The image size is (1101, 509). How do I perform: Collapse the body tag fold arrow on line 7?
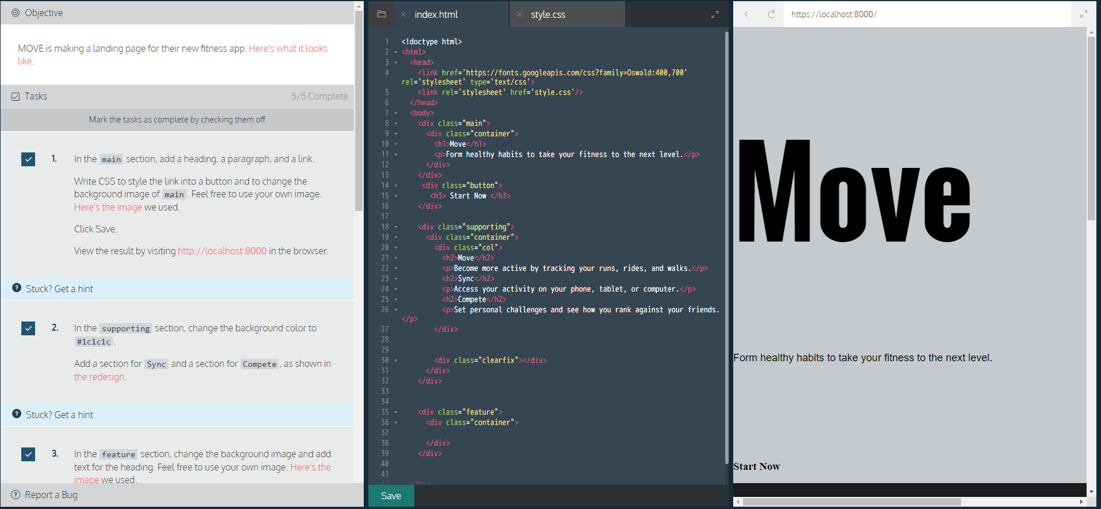point(396,113)
